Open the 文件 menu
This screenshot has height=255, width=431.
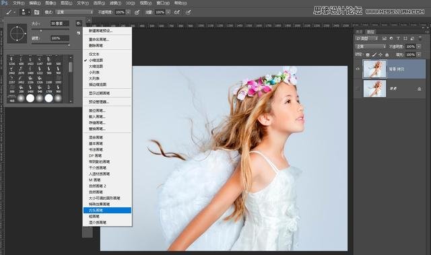click(19, 3)
